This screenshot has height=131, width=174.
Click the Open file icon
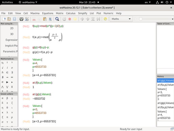(9, 19)
